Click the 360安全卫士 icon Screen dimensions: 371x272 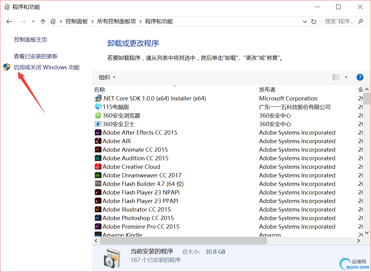98,124
